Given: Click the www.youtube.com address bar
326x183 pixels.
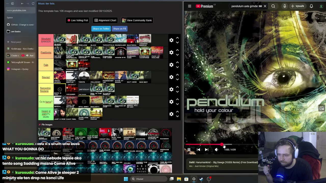Looking at the screenshot, I should [x=20, y=10].
